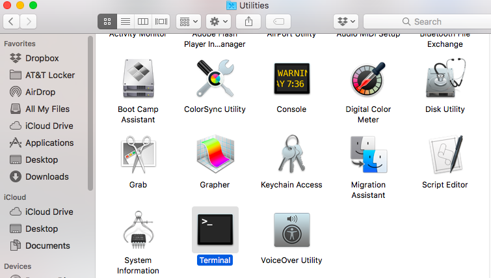Select the Boot Camp Assistant icon

click(x=138, y=78)
